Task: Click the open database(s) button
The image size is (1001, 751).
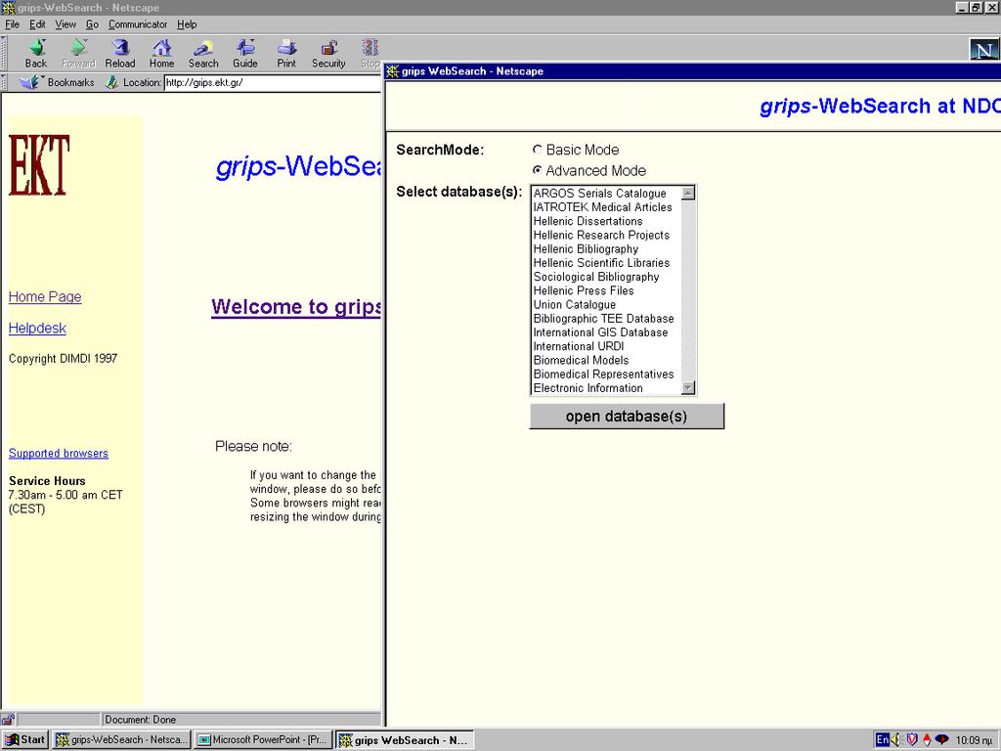Action: pyautogui.click(x=627, y=417)
